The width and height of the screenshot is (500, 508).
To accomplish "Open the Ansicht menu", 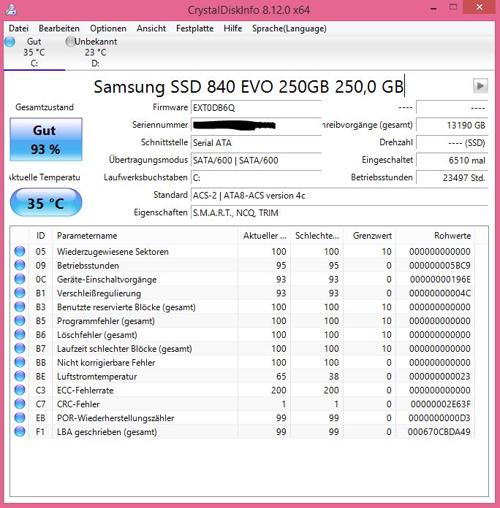I will pos(151,28).
